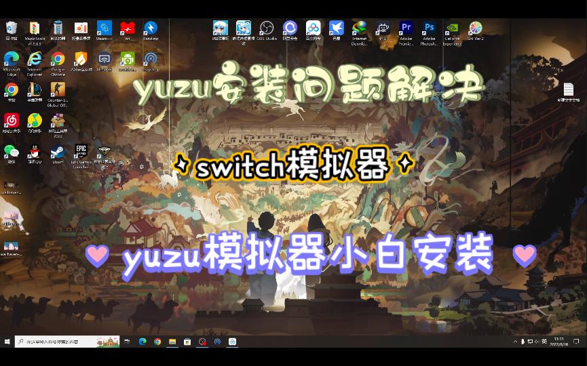Launch the Alibaba Cloud Drive shortcut
Viewport: 587px width, 366px height.
[x=290, y=28]
